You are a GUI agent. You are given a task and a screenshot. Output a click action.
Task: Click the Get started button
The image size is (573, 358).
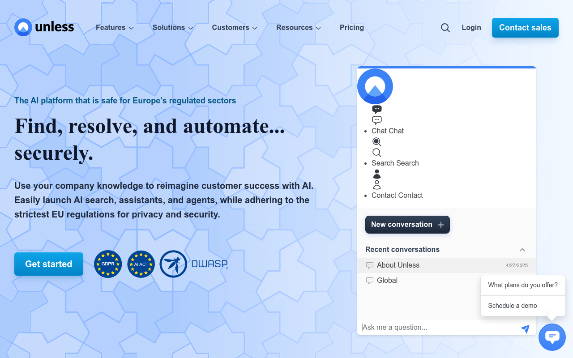pyautogui.click(x=49, y=264)
